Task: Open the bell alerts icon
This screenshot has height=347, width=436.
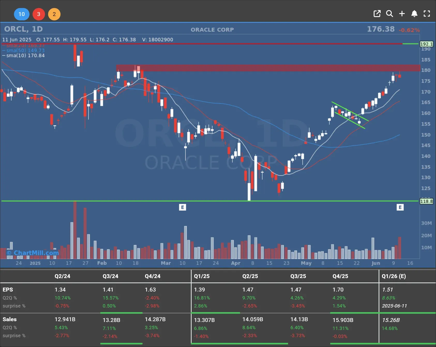Action: point(414,14)
